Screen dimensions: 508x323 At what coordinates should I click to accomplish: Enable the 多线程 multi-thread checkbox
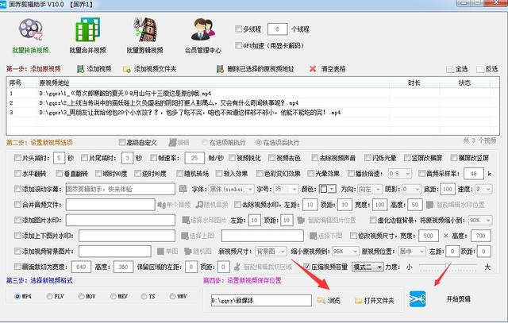[239, 29]
